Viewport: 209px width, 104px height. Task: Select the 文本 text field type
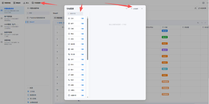coord(76,18)
